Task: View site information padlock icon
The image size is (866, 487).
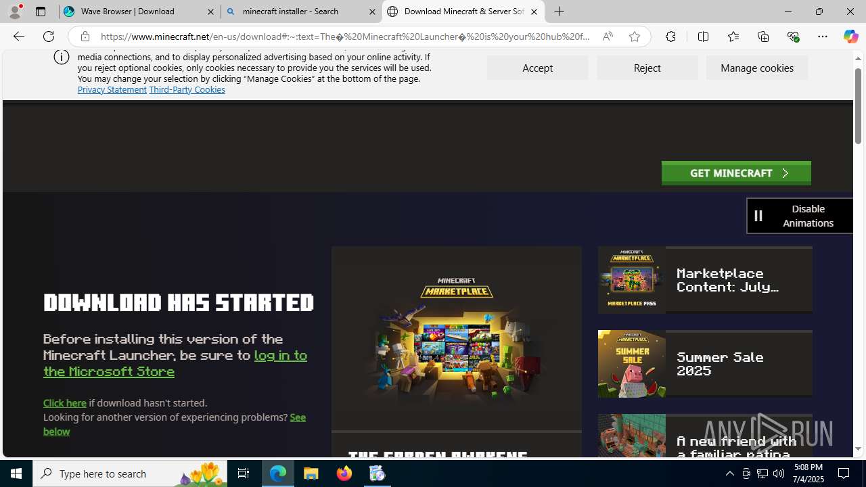Action: tap(85, 37)
